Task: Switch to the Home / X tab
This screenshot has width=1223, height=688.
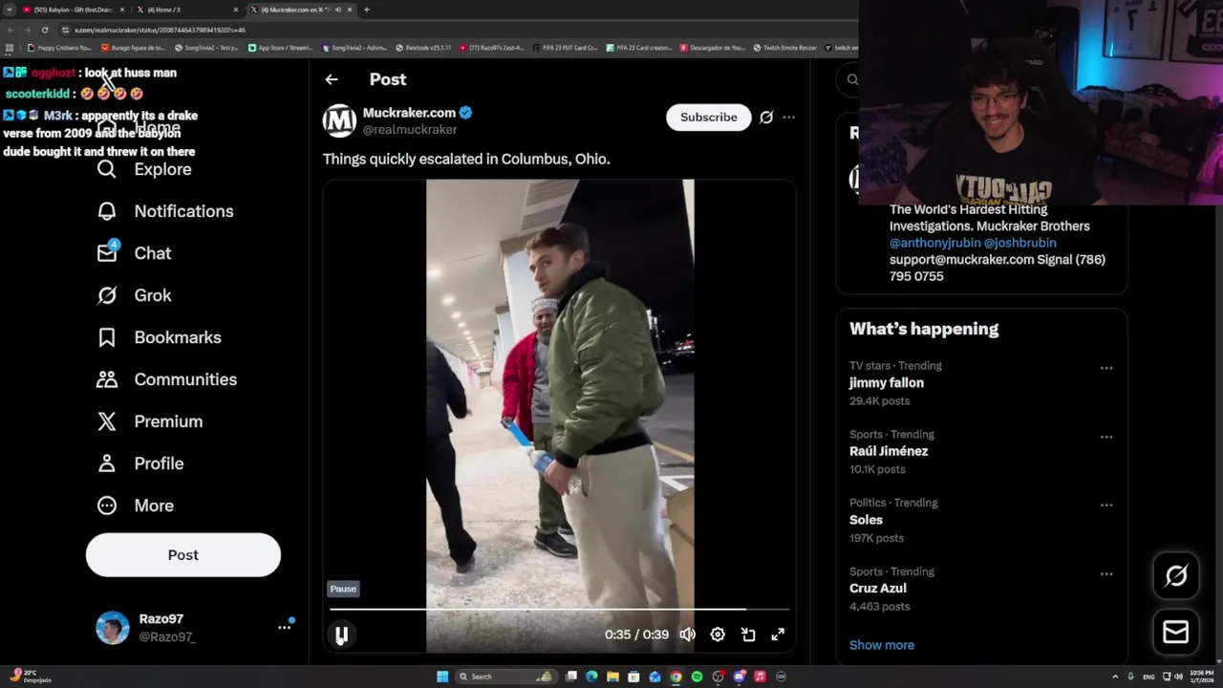Action: click(187, 10)
